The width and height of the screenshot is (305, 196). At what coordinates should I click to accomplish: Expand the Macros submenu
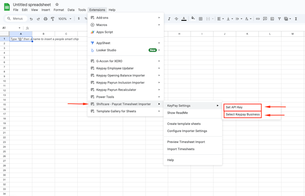[125, 25]
